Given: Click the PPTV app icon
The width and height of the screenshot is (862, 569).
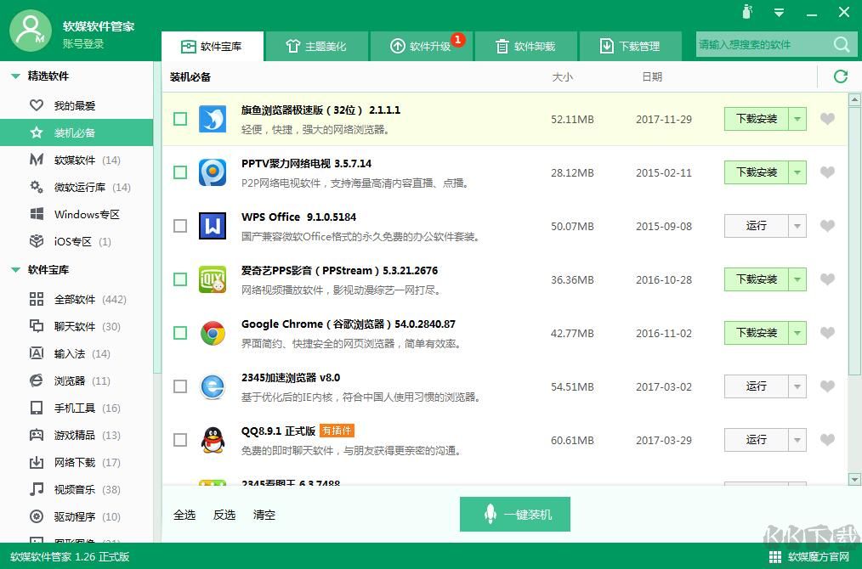Looking at the screenshot, I should click(x=213, y=172).
